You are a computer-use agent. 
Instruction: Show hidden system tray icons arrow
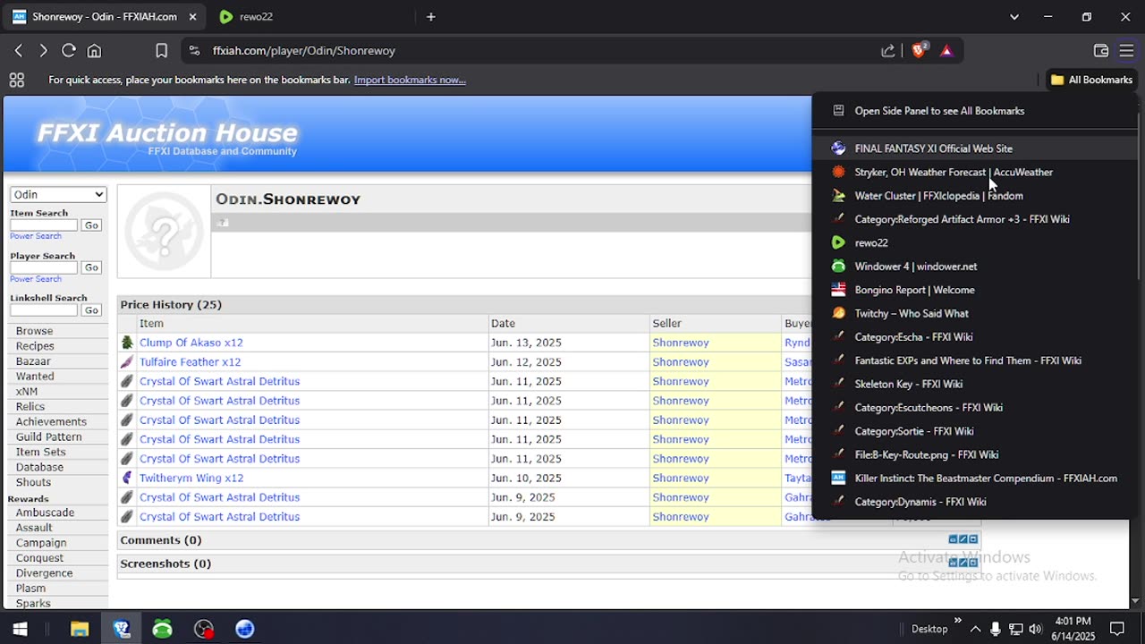click(975, 629)
